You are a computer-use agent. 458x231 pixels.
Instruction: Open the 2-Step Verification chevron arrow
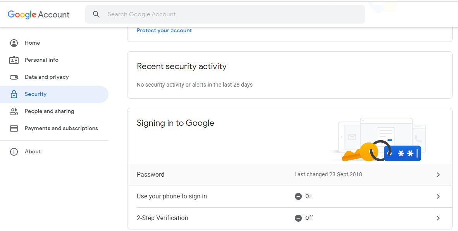click(438, 218)
